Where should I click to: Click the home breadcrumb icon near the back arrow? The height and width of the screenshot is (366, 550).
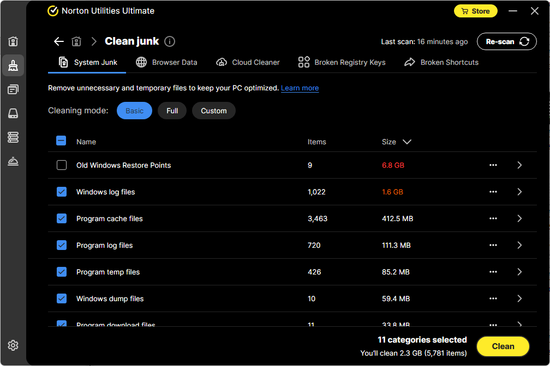pos(76,41)
